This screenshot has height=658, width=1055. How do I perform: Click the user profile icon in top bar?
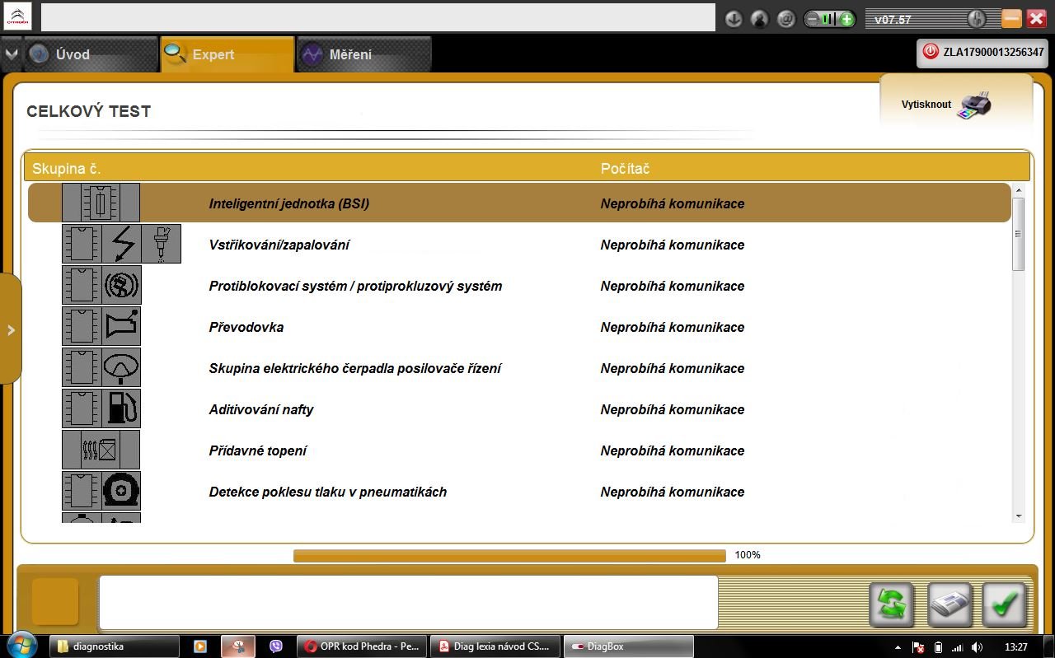click(760, 19)
